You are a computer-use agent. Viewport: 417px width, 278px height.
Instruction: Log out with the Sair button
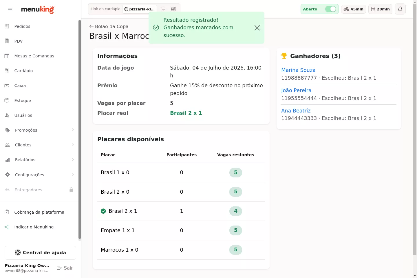point(65,268)
